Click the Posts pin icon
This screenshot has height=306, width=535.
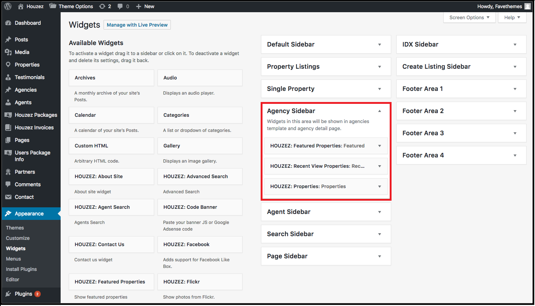point(8,40)
